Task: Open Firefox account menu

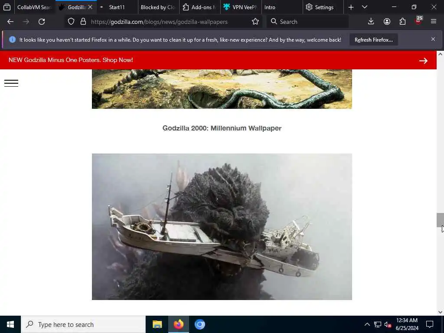Action: pos(387,22)
